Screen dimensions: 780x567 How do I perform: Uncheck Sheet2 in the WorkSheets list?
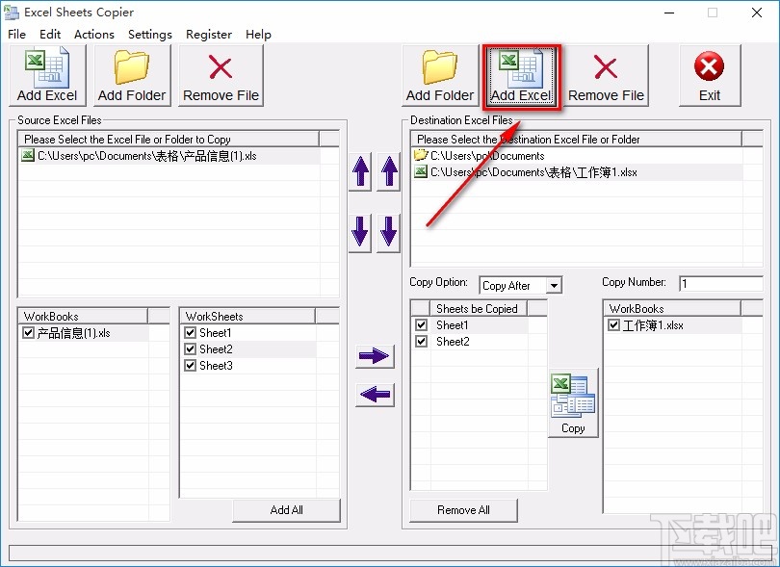click(190, 348)
